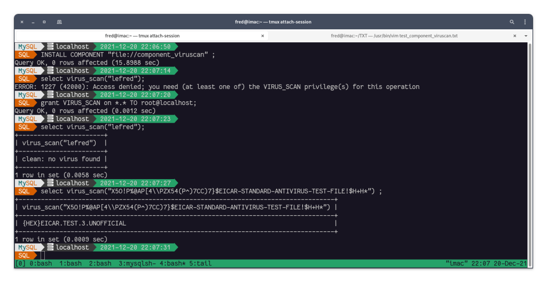This screenshot has height=282, width=547.
Task: Select tmux window 3:mysqlsh- in status bar
Action: [x=137, y=263]
